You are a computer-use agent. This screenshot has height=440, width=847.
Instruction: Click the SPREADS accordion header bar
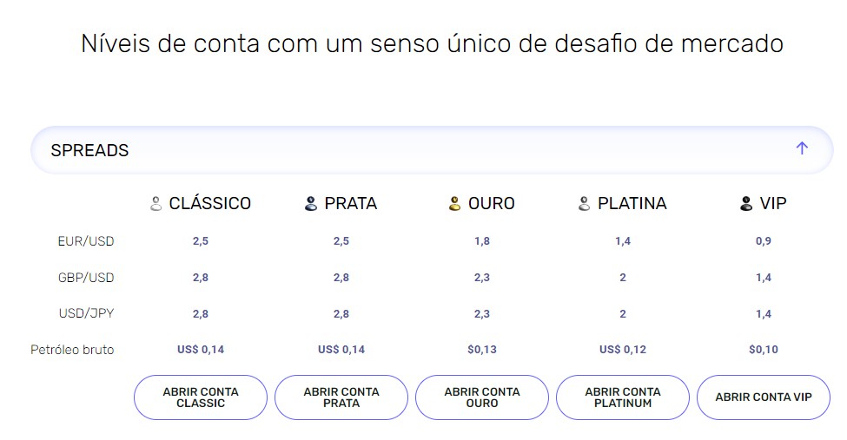432,150
